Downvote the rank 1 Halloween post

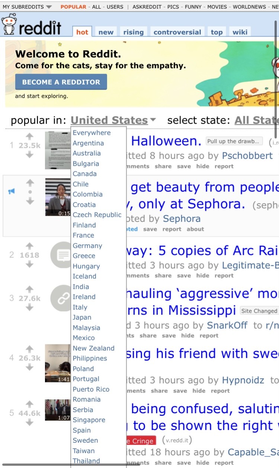coord(29,155)
